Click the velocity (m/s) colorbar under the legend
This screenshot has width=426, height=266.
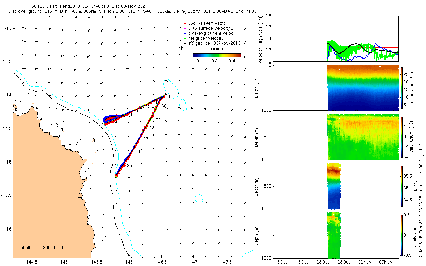click(x=217, y=55)
